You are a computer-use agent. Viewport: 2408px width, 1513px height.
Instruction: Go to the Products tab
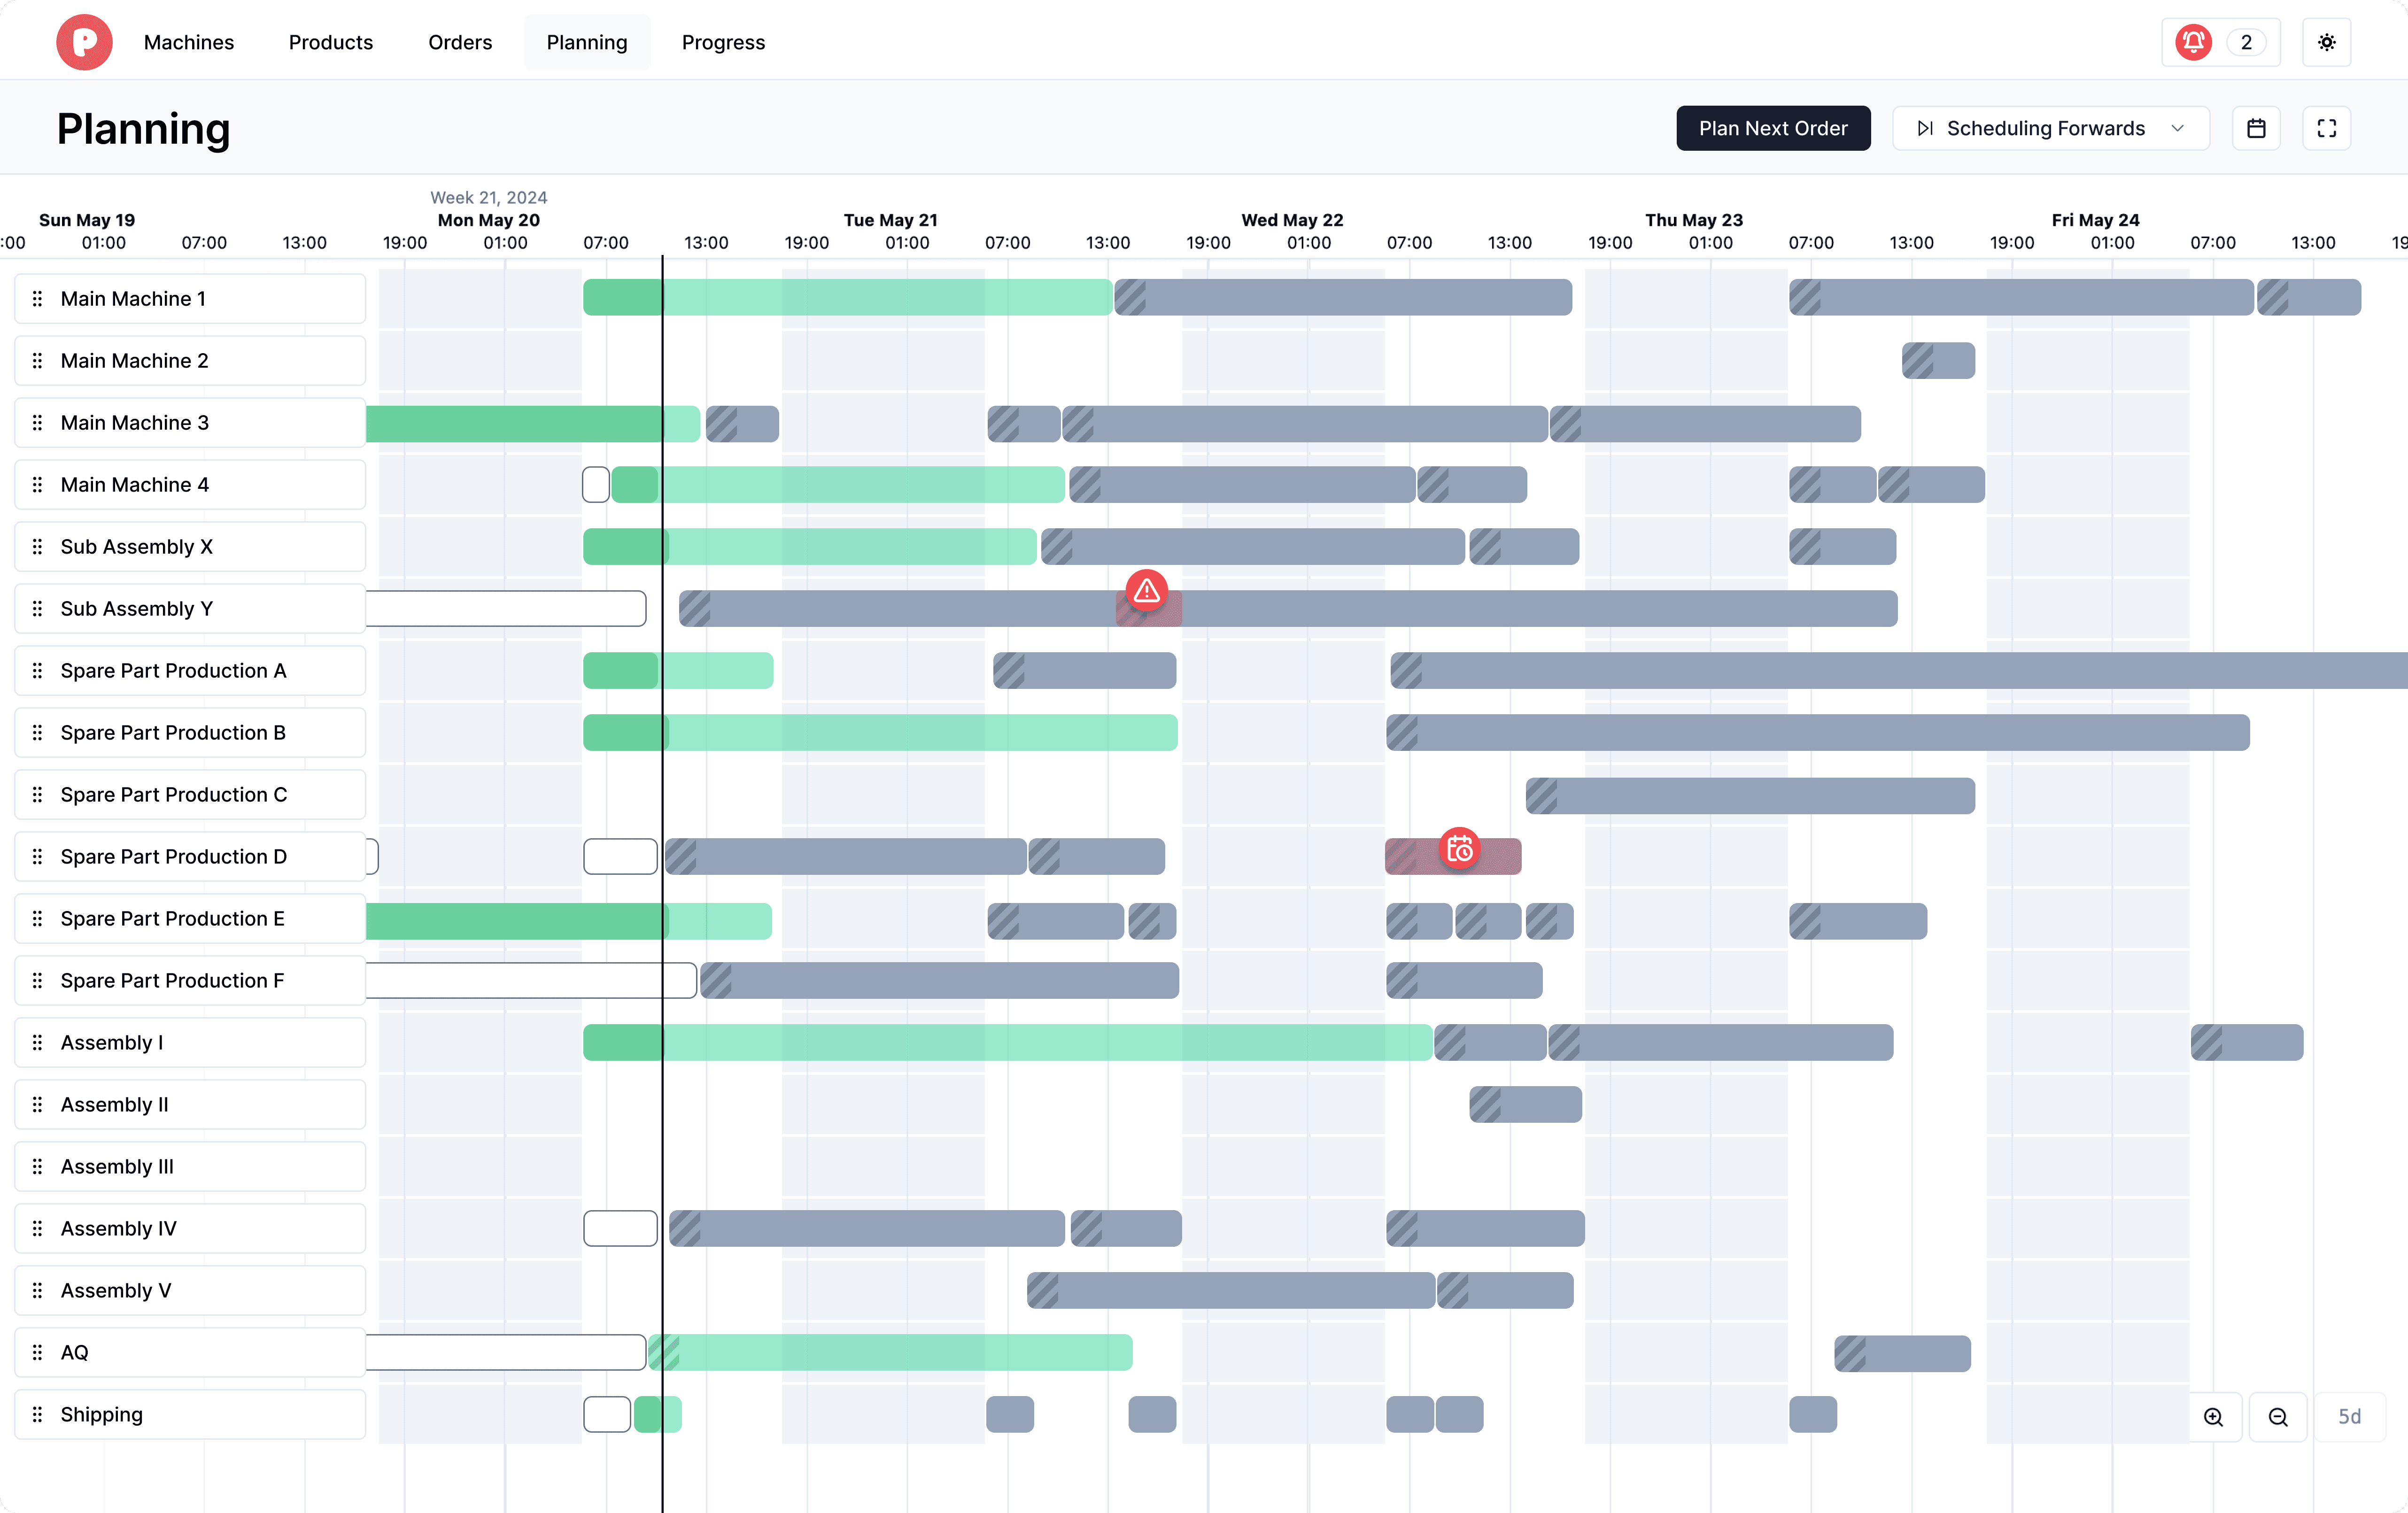pos(331,42)
